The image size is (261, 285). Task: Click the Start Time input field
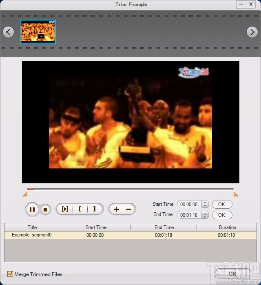(x=189, y=204)
